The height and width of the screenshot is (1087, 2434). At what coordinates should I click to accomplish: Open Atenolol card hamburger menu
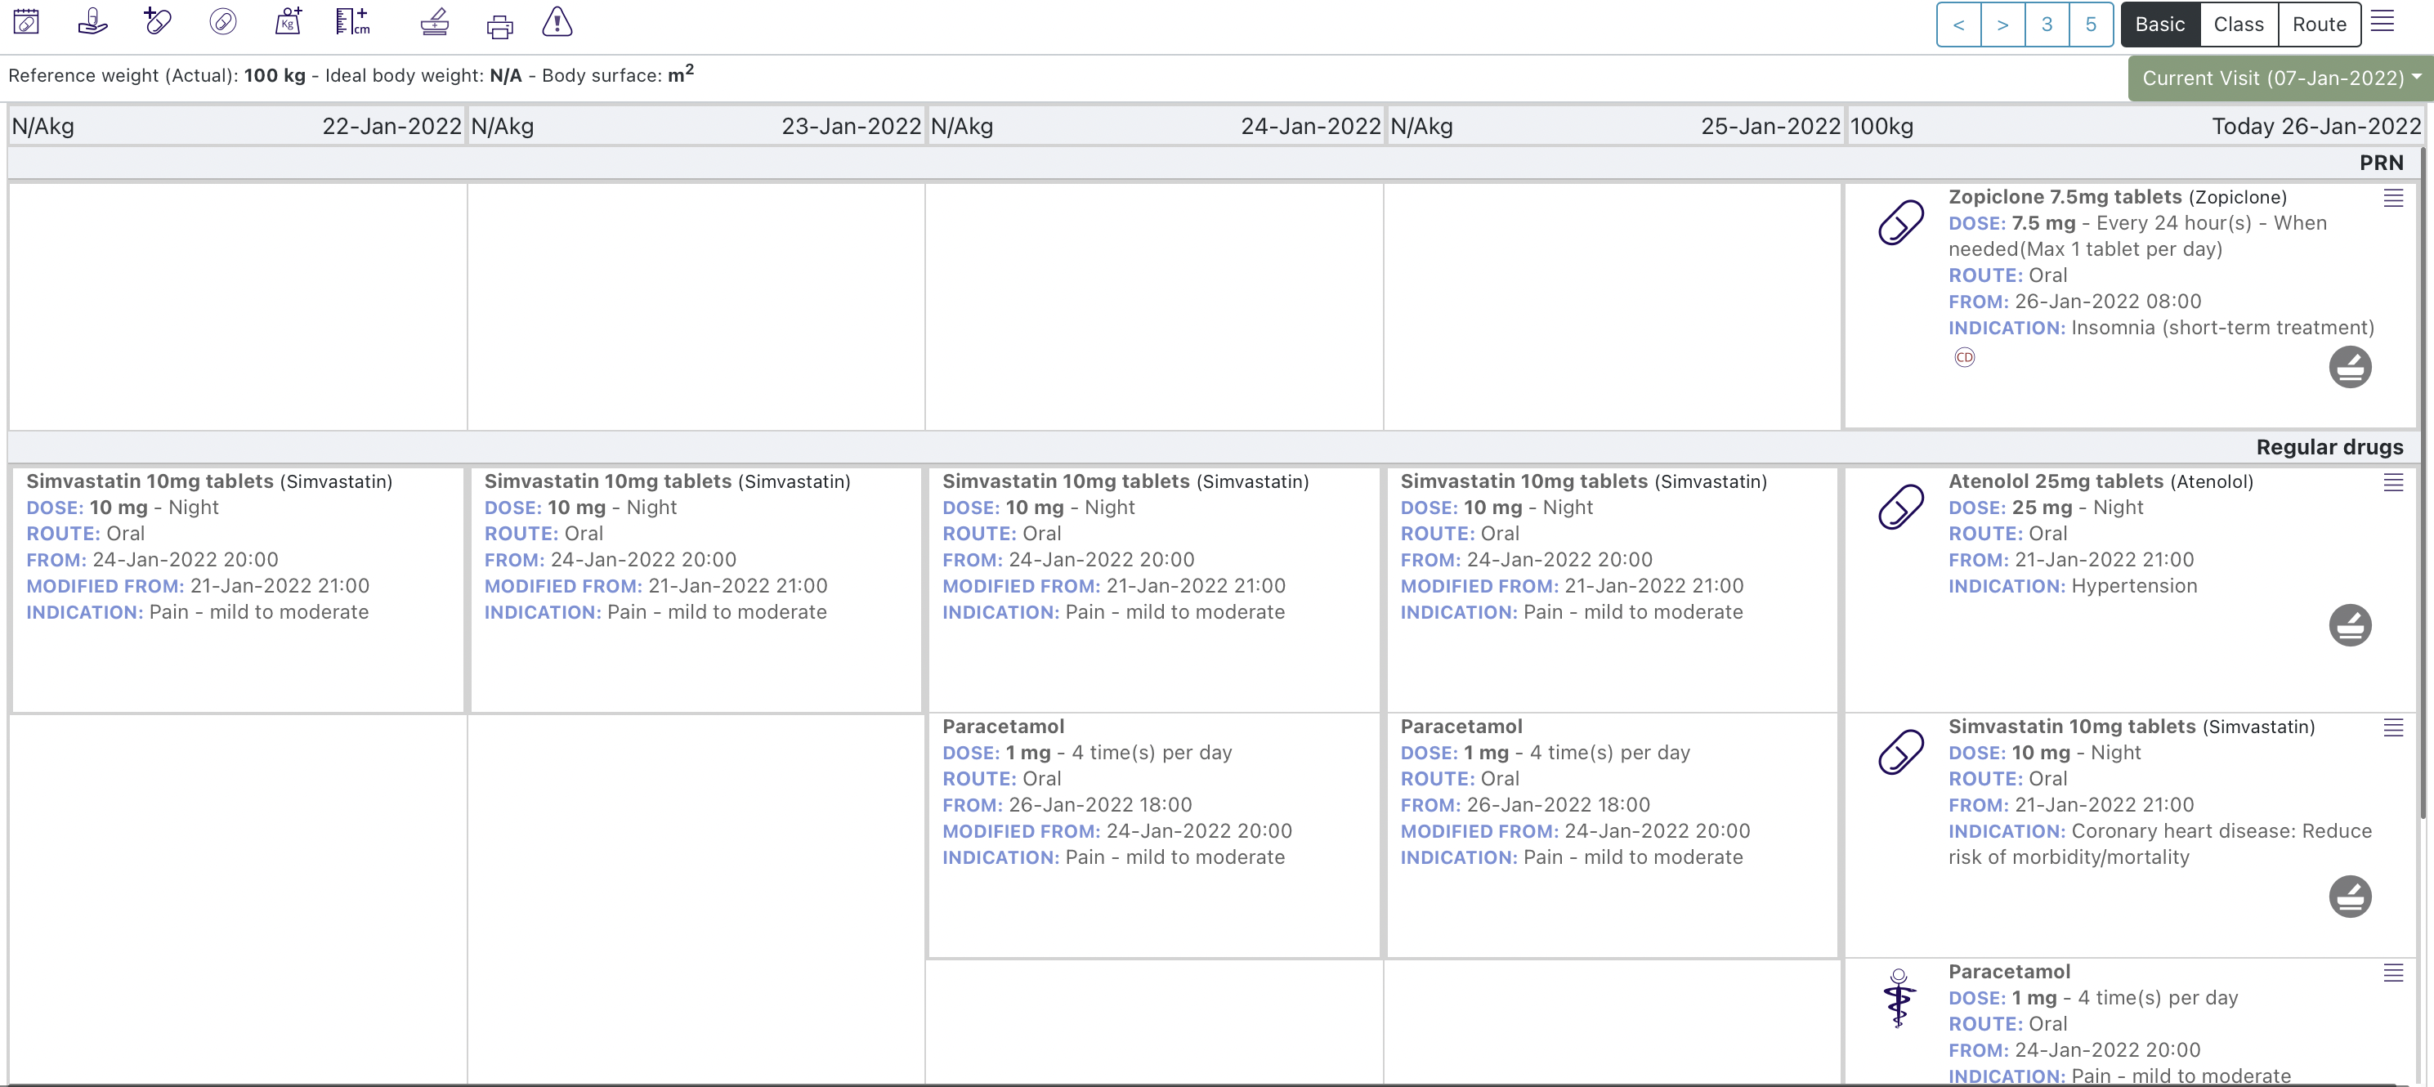[2392, 483]
